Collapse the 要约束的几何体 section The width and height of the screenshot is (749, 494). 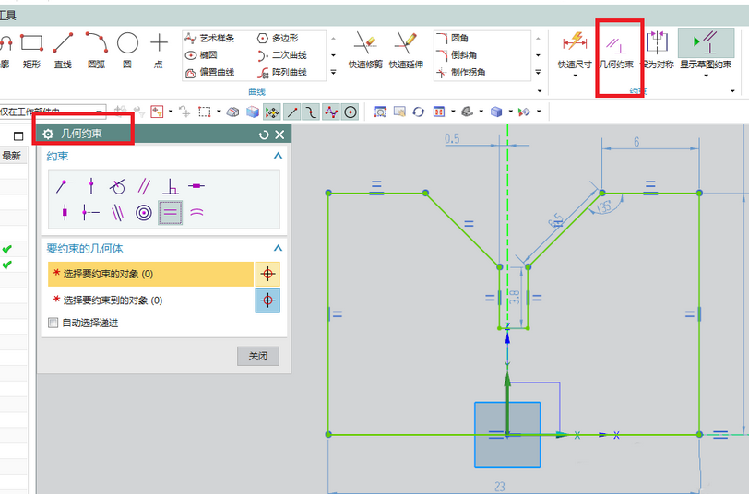278,248
